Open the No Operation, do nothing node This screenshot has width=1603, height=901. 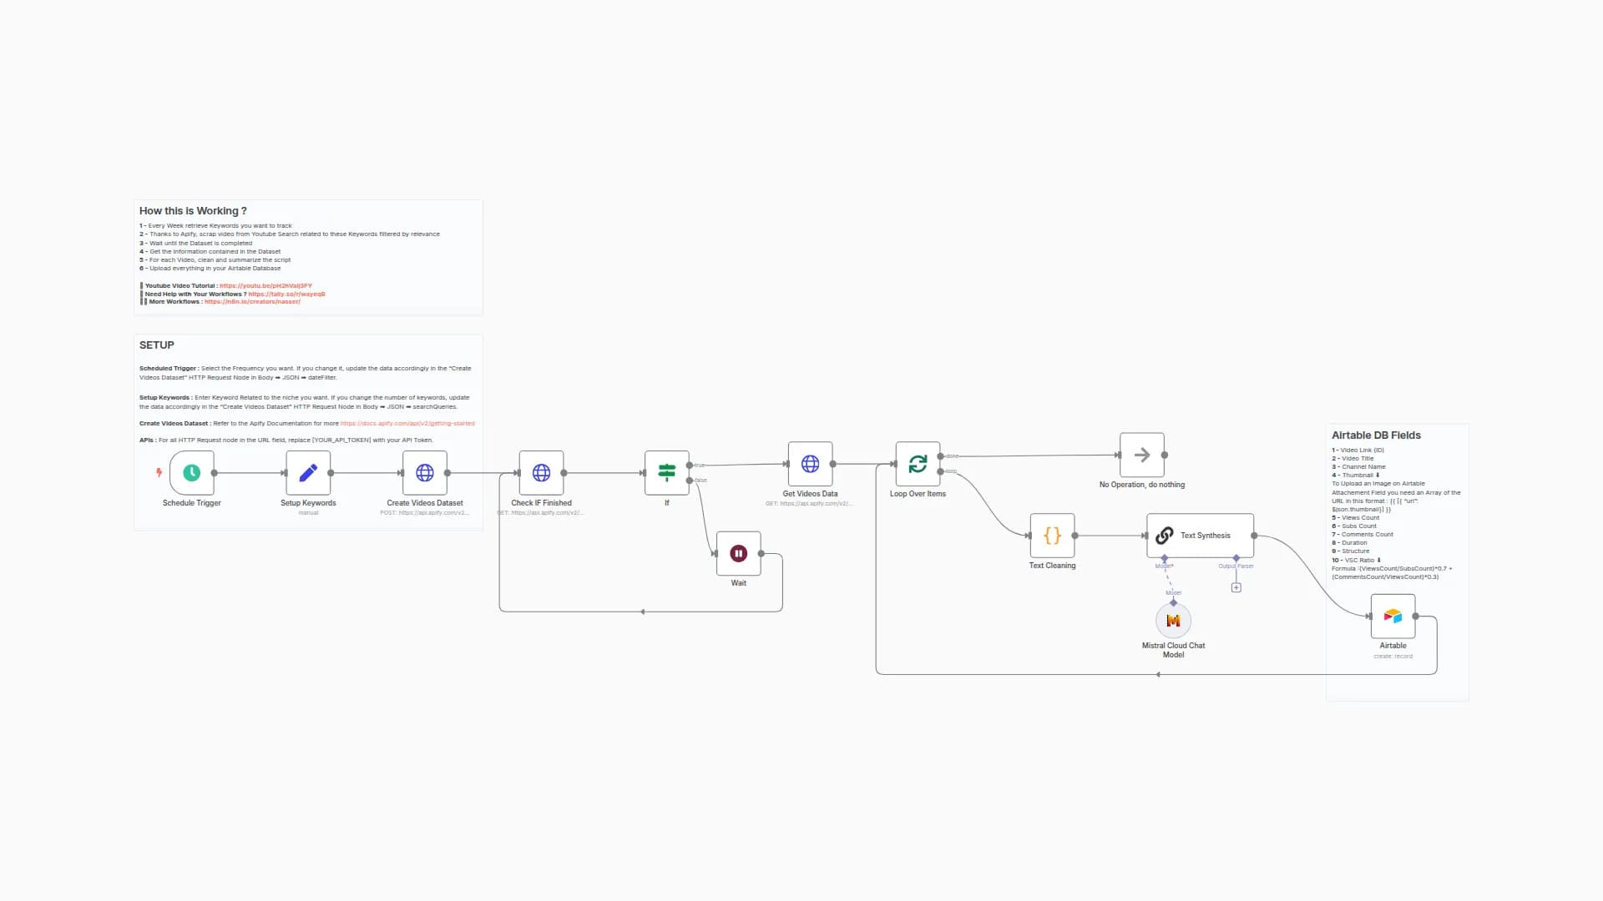point(1141,455)
